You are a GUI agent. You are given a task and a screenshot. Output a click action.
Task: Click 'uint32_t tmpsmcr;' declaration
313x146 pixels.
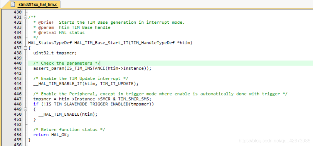pos(55,53)
